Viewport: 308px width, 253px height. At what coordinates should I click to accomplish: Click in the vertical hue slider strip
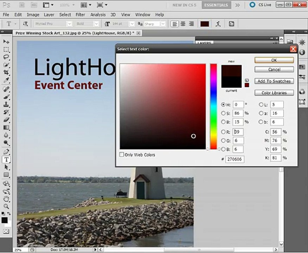pos(213,106)
